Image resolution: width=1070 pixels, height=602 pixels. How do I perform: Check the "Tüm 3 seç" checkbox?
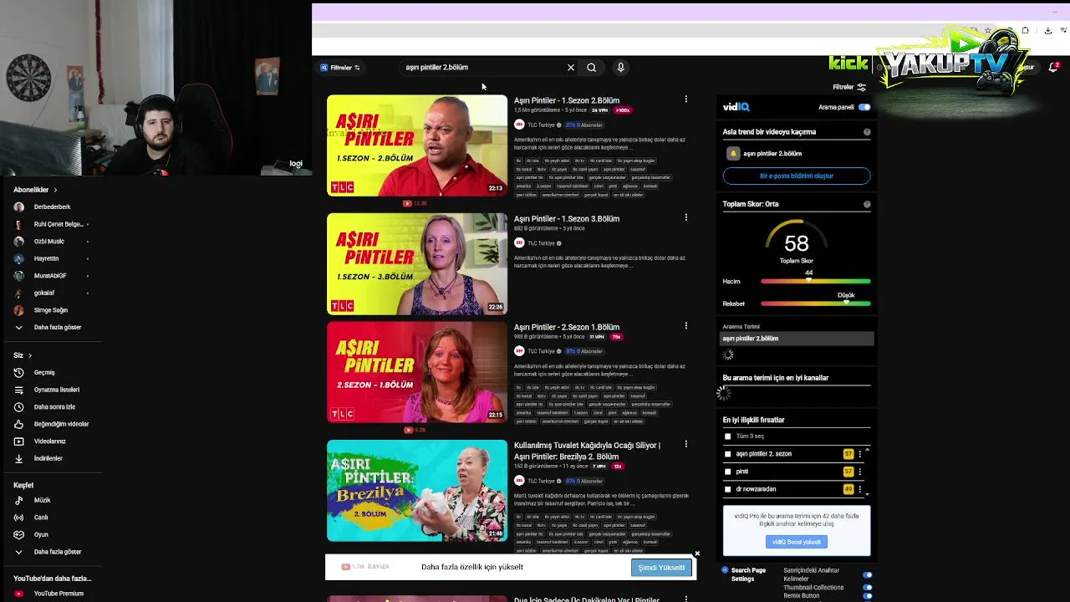pyautogui.click(x=727, y=436)
